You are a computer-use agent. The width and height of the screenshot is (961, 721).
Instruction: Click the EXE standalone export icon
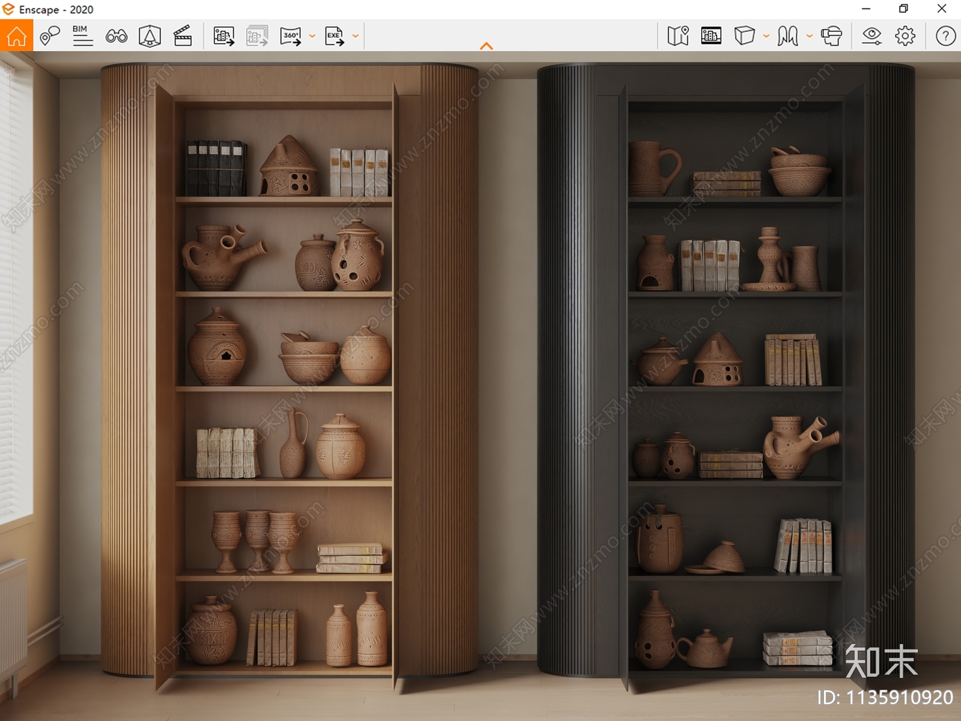coord(335,36)
